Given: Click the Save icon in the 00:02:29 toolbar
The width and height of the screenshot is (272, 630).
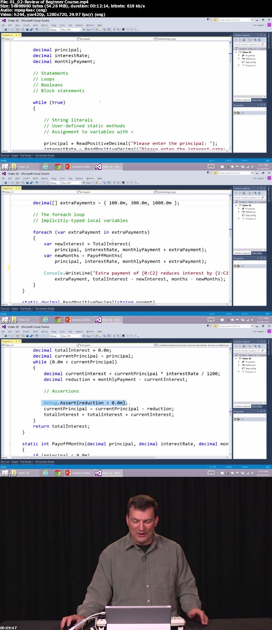Looking at the screenshot, I should 27,30.
